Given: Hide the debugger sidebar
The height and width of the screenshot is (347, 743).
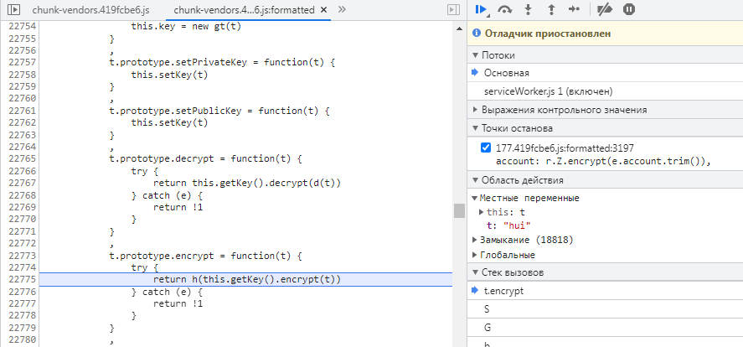Looking at the screenshot, I should coord(454,9).
